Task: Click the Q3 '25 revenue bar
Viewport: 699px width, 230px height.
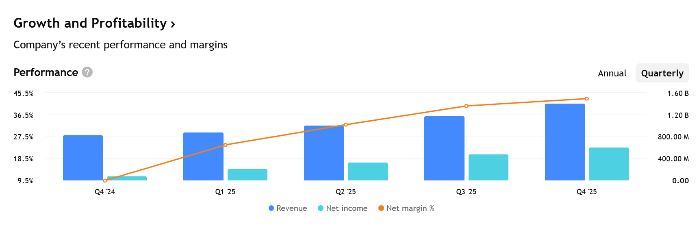Action: click(x=444, y=148)
